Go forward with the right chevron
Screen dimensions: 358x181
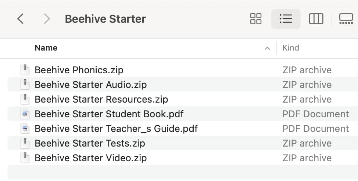point(47,19)
